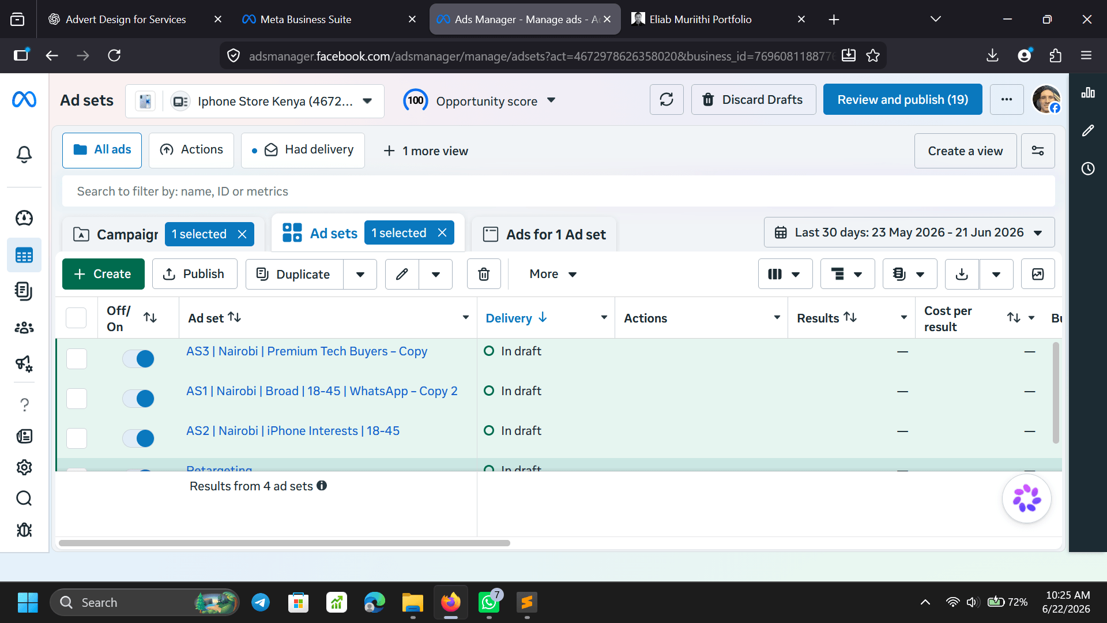Open Campaigns table icon in sidebar

pyautogui.click(x=24, y=255)
